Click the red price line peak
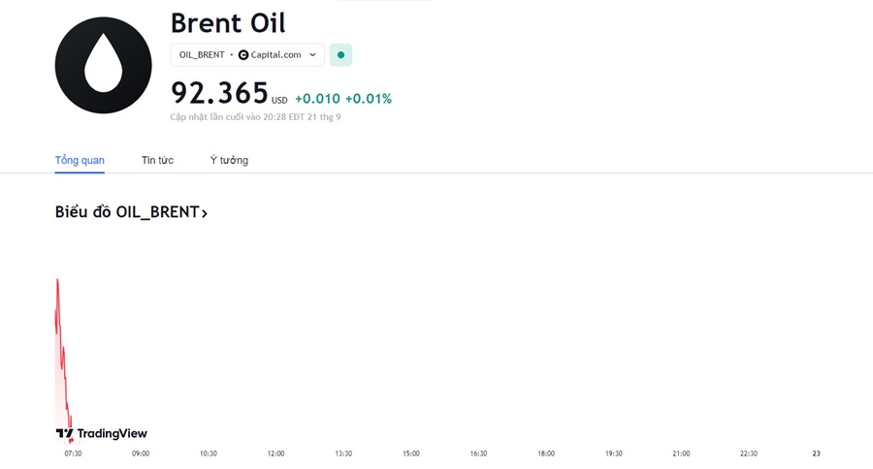Viewport: 873px width, 469px height. pos(57,280)
